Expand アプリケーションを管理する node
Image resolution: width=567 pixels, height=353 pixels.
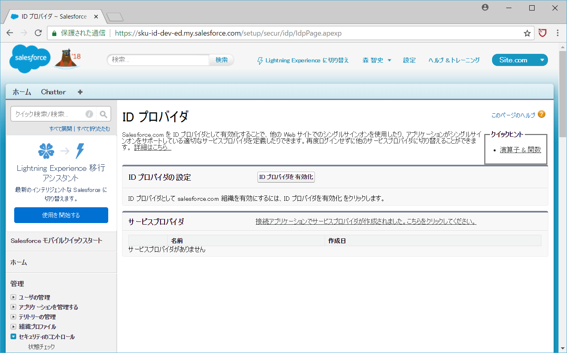pos(13,307)
